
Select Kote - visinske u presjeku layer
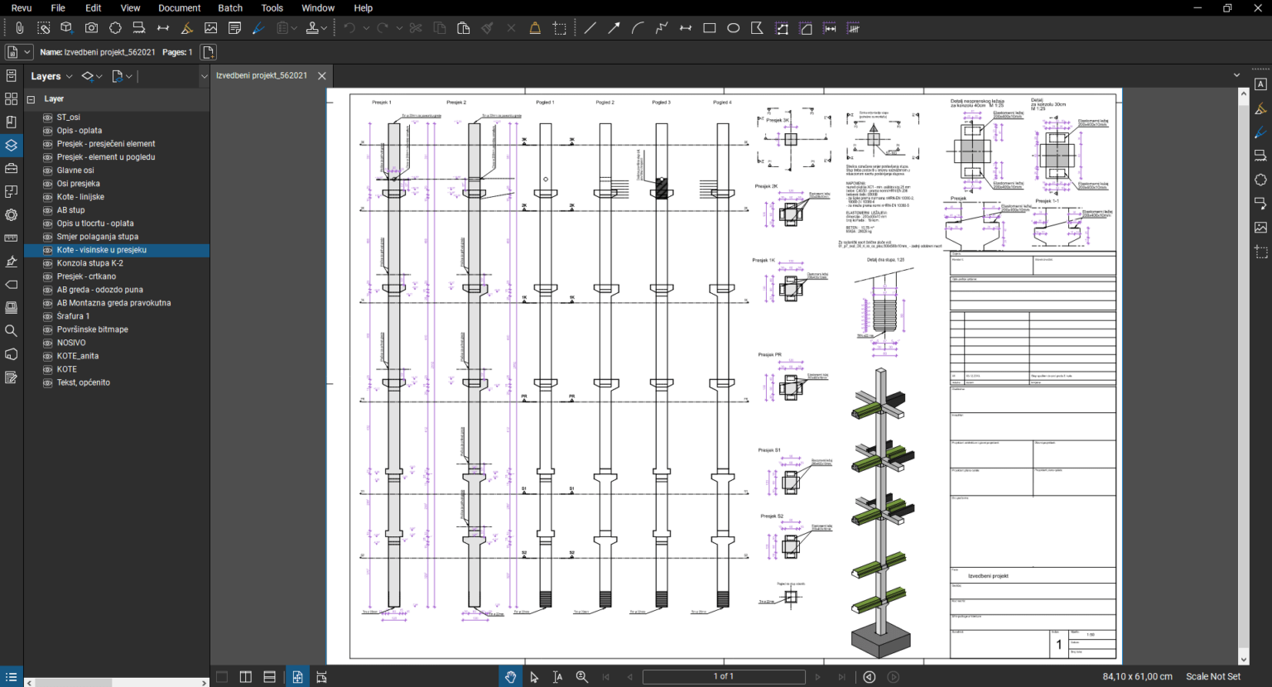click(x=101, y=250)
